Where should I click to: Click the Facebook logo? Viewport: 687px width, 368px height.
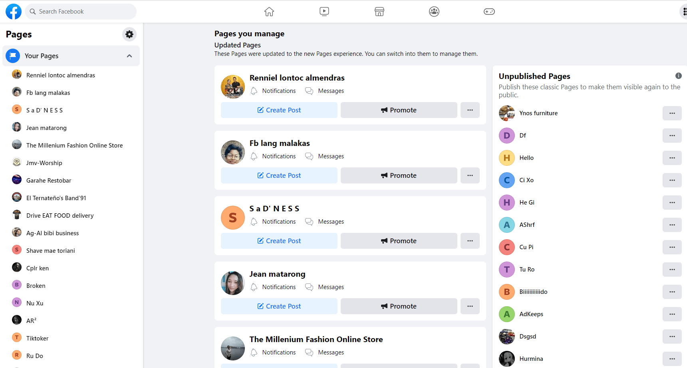(x=14, y=12)
